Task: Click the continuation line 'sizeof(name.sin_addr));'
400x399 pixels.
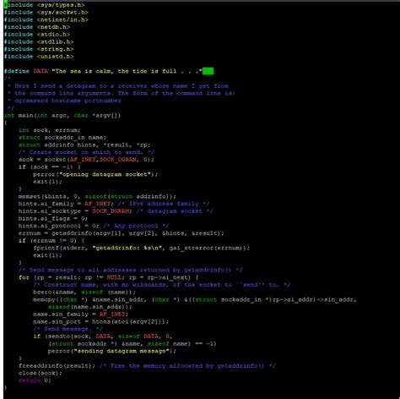Action: click(89, 307)
